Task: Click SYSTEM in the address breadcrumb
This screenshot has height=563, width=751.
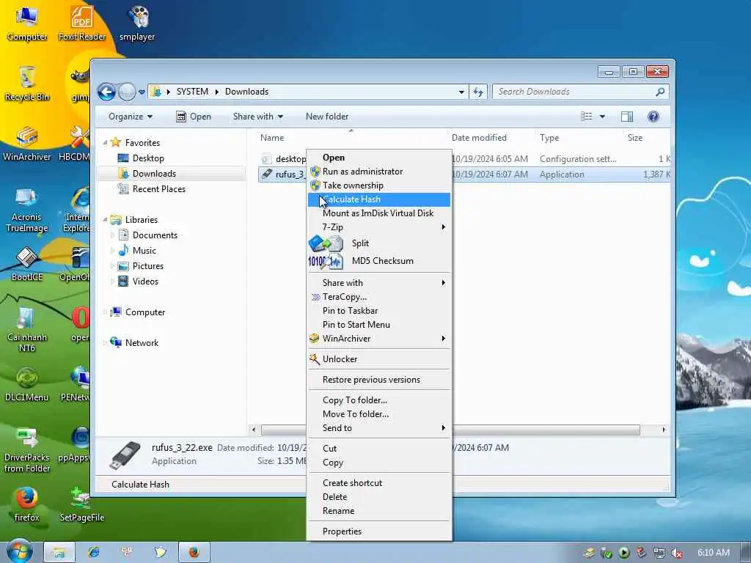Action: pos(192,92)
